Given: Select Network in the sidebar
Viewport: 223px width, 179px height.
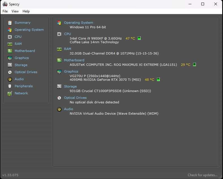Looking at the screenshot, I should 21,93.
